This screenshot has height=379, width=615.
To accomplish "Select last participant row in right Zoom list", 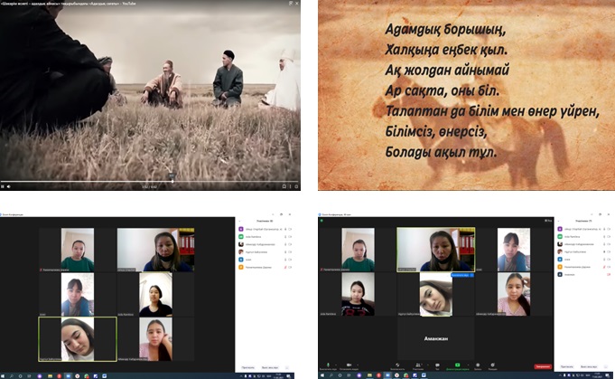I will 584,275.
